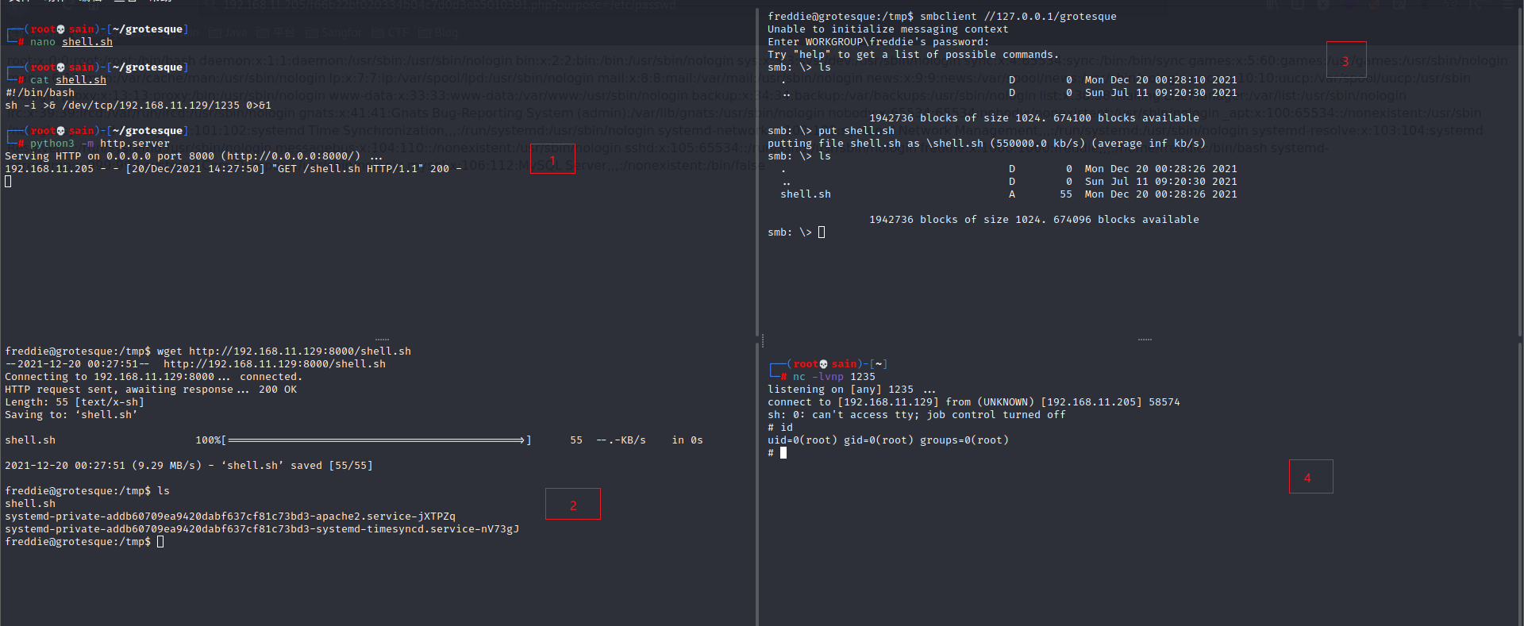Click 'HTTP request sent, awaiting response... 200 OK'
Screen dimensions: 1524x626
[151, 390]
